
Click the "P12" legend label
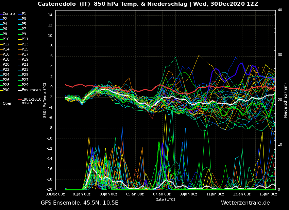[x=6, y=44]
